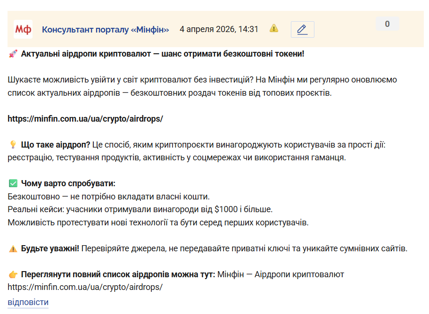Click the light bulb emoji
This screenshot has width=429, height=314.
click(x=13, y=144)
